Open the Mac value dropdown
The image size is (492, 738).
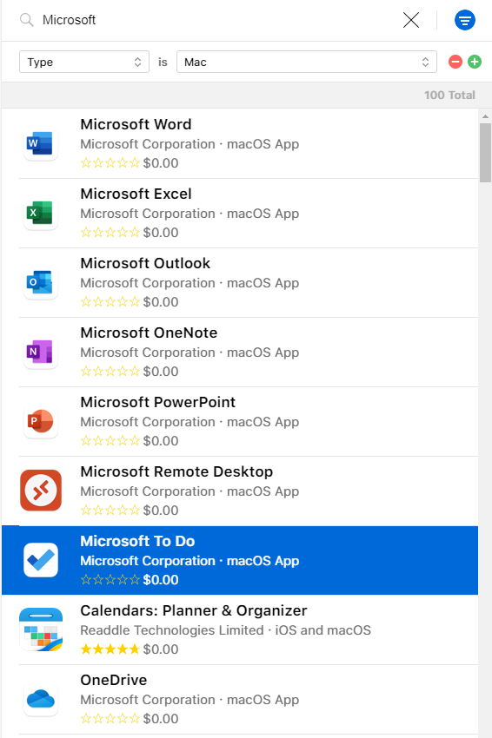tap(307, 62)
